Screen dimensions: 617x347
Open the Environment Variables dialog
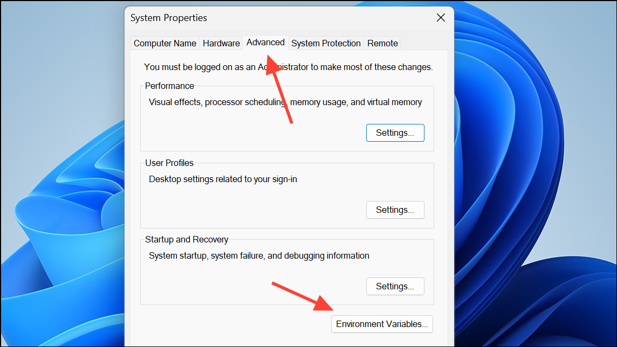pyautogui.click(x=382, y=324)
